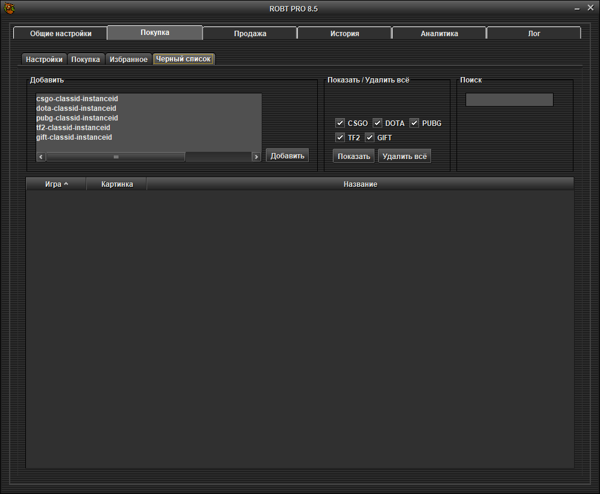This screenshot has width=600, height=494.
Task: Sort by the Игра column header
Action: click(x=56, y=184)
